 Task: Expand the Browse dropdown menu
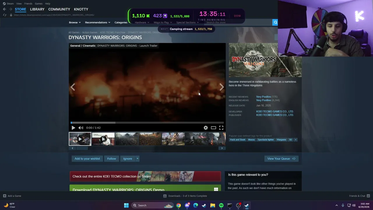coord(75,22)
